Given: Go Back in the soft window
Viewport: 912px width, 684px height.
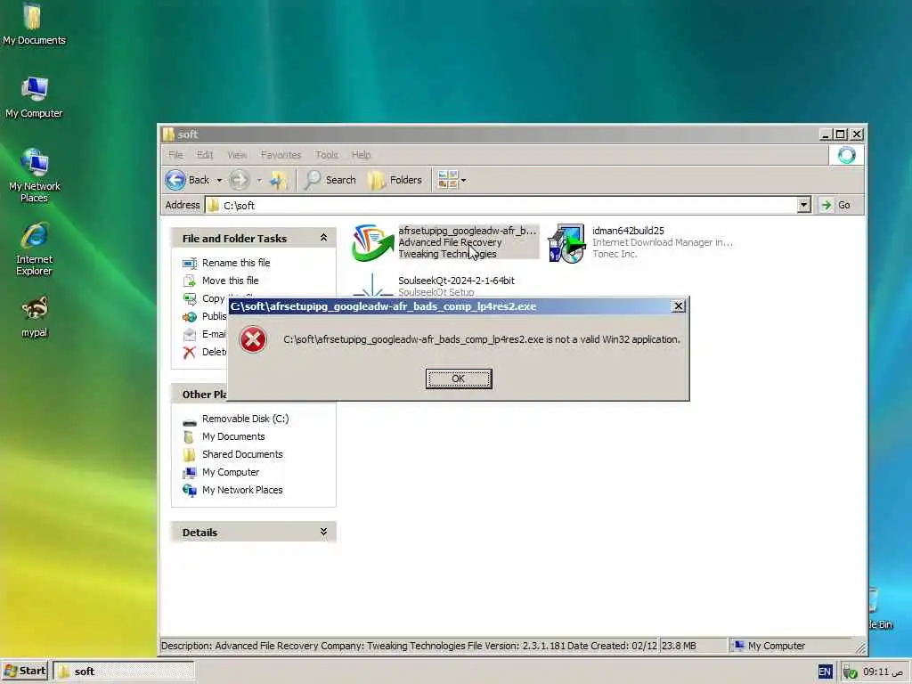Looking at the screenshot, I should (187, 180).
